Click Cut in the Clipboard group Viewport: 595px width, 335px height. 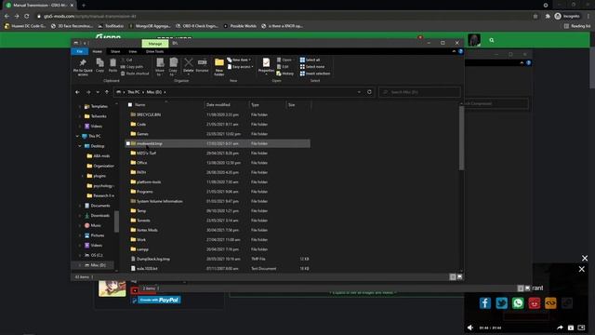click(126, 60)
